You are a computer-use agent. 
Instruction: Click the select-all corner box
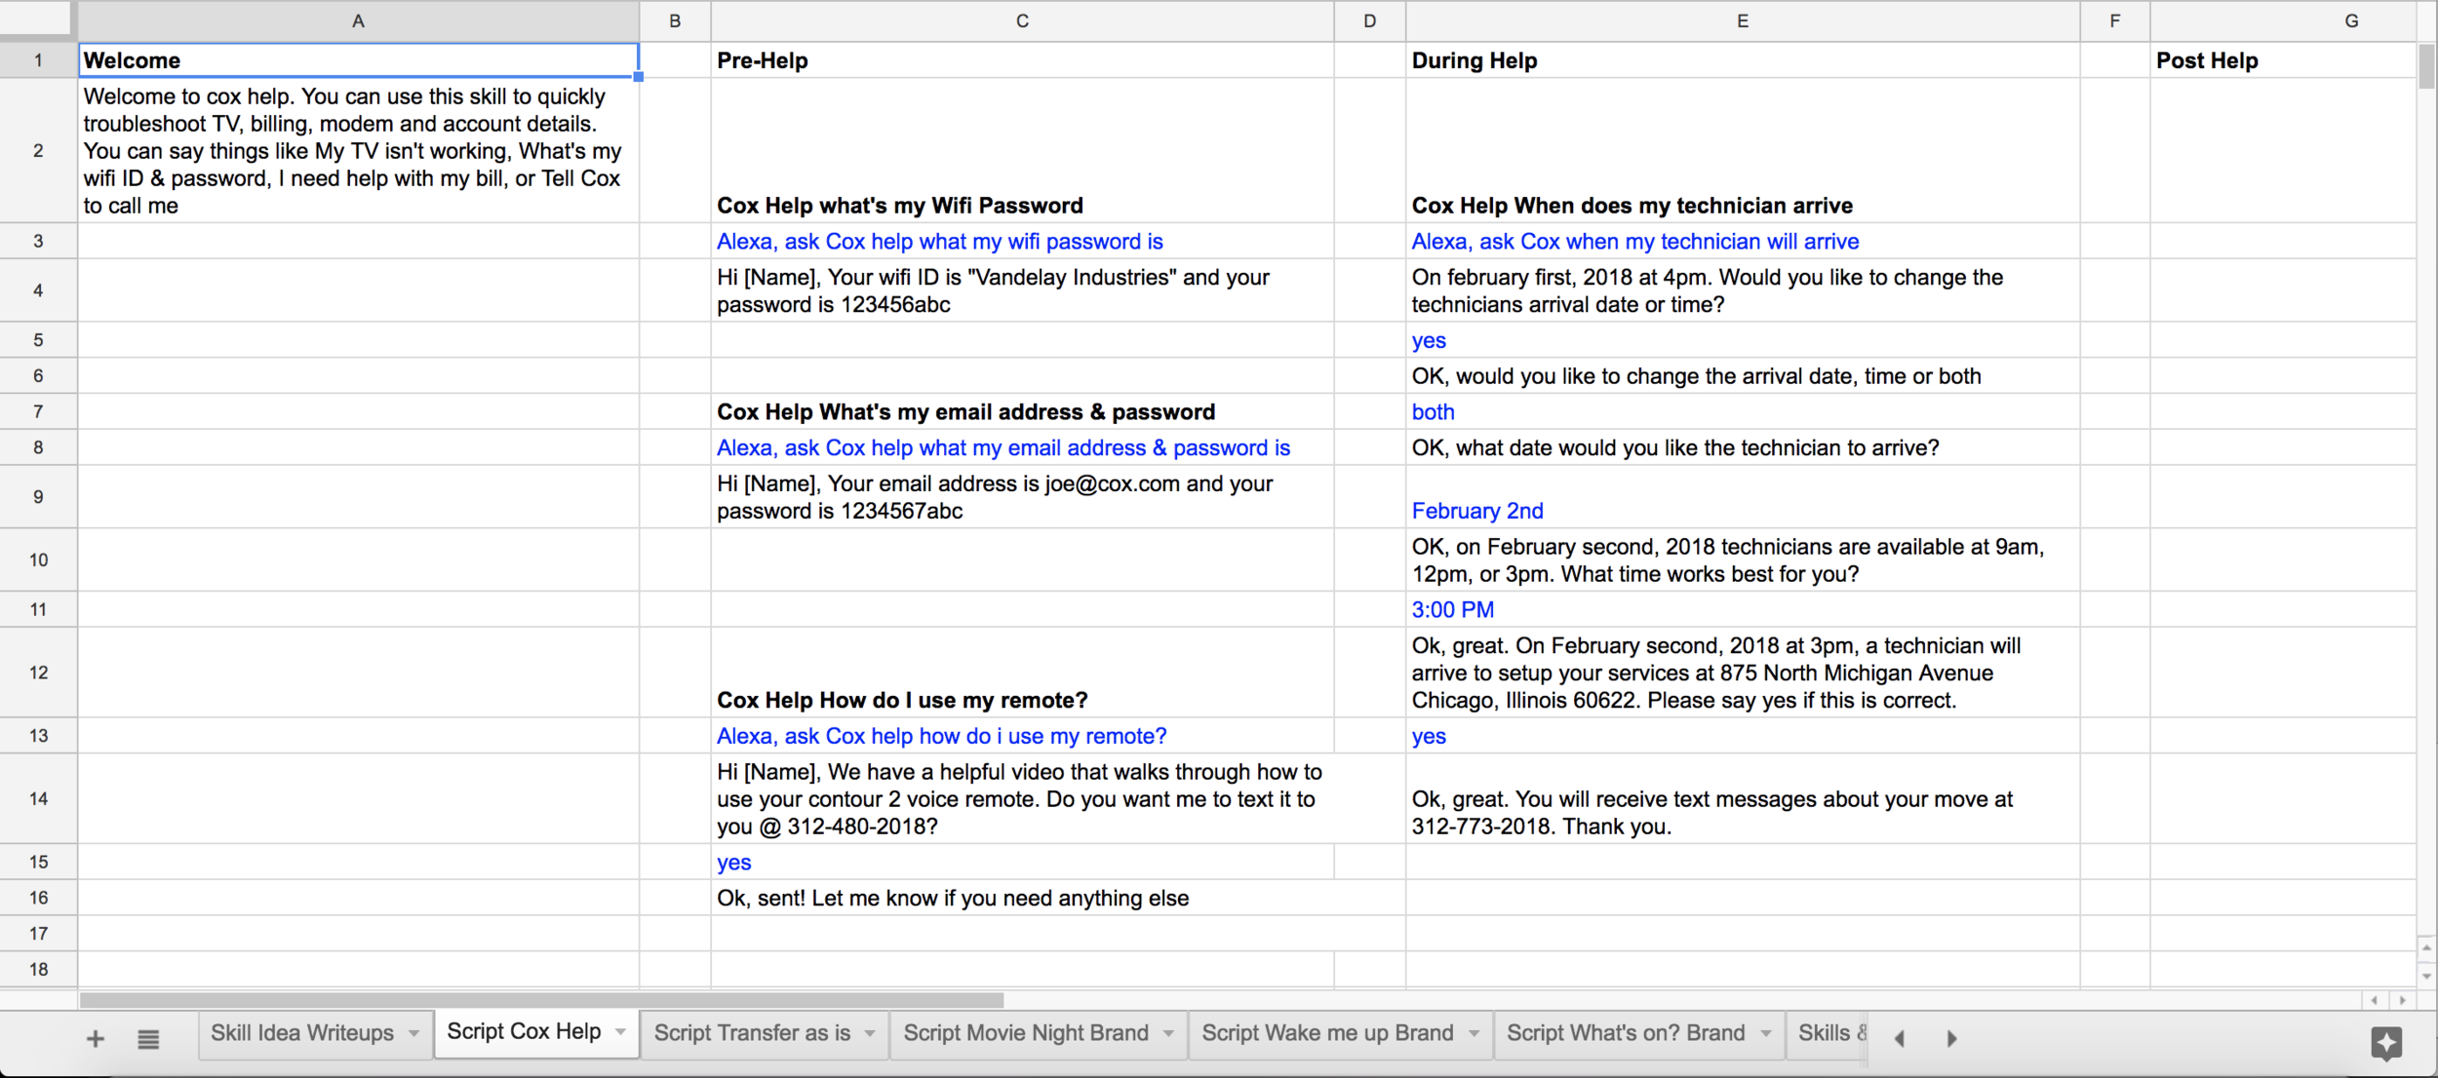37,19
